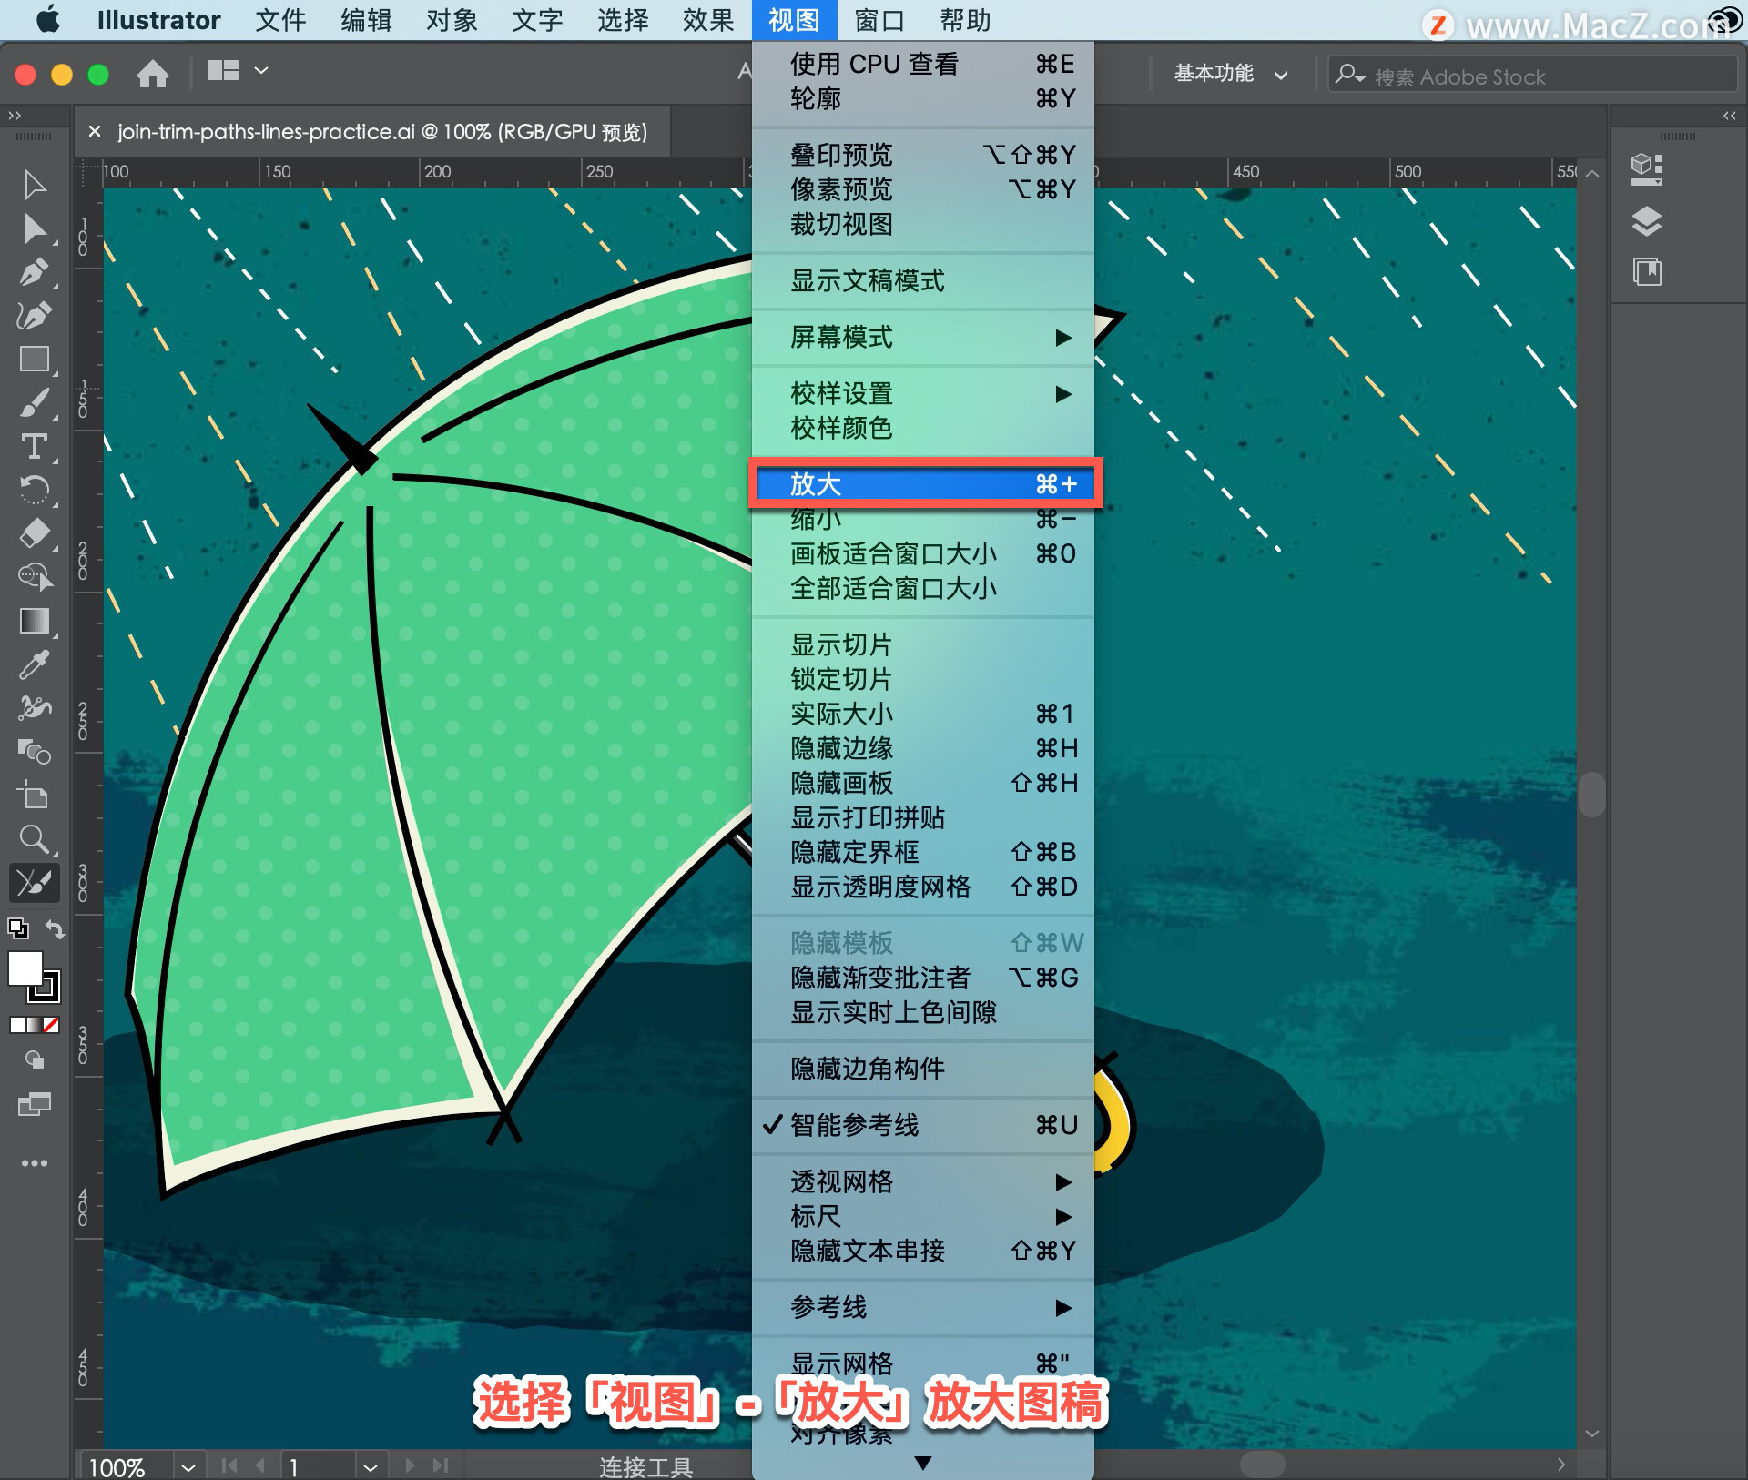Select the Rectangle shape tool
Image resolution: width=1748 pixels, height=1480 pixels.
pyautogui.click(x=34, y=360)
